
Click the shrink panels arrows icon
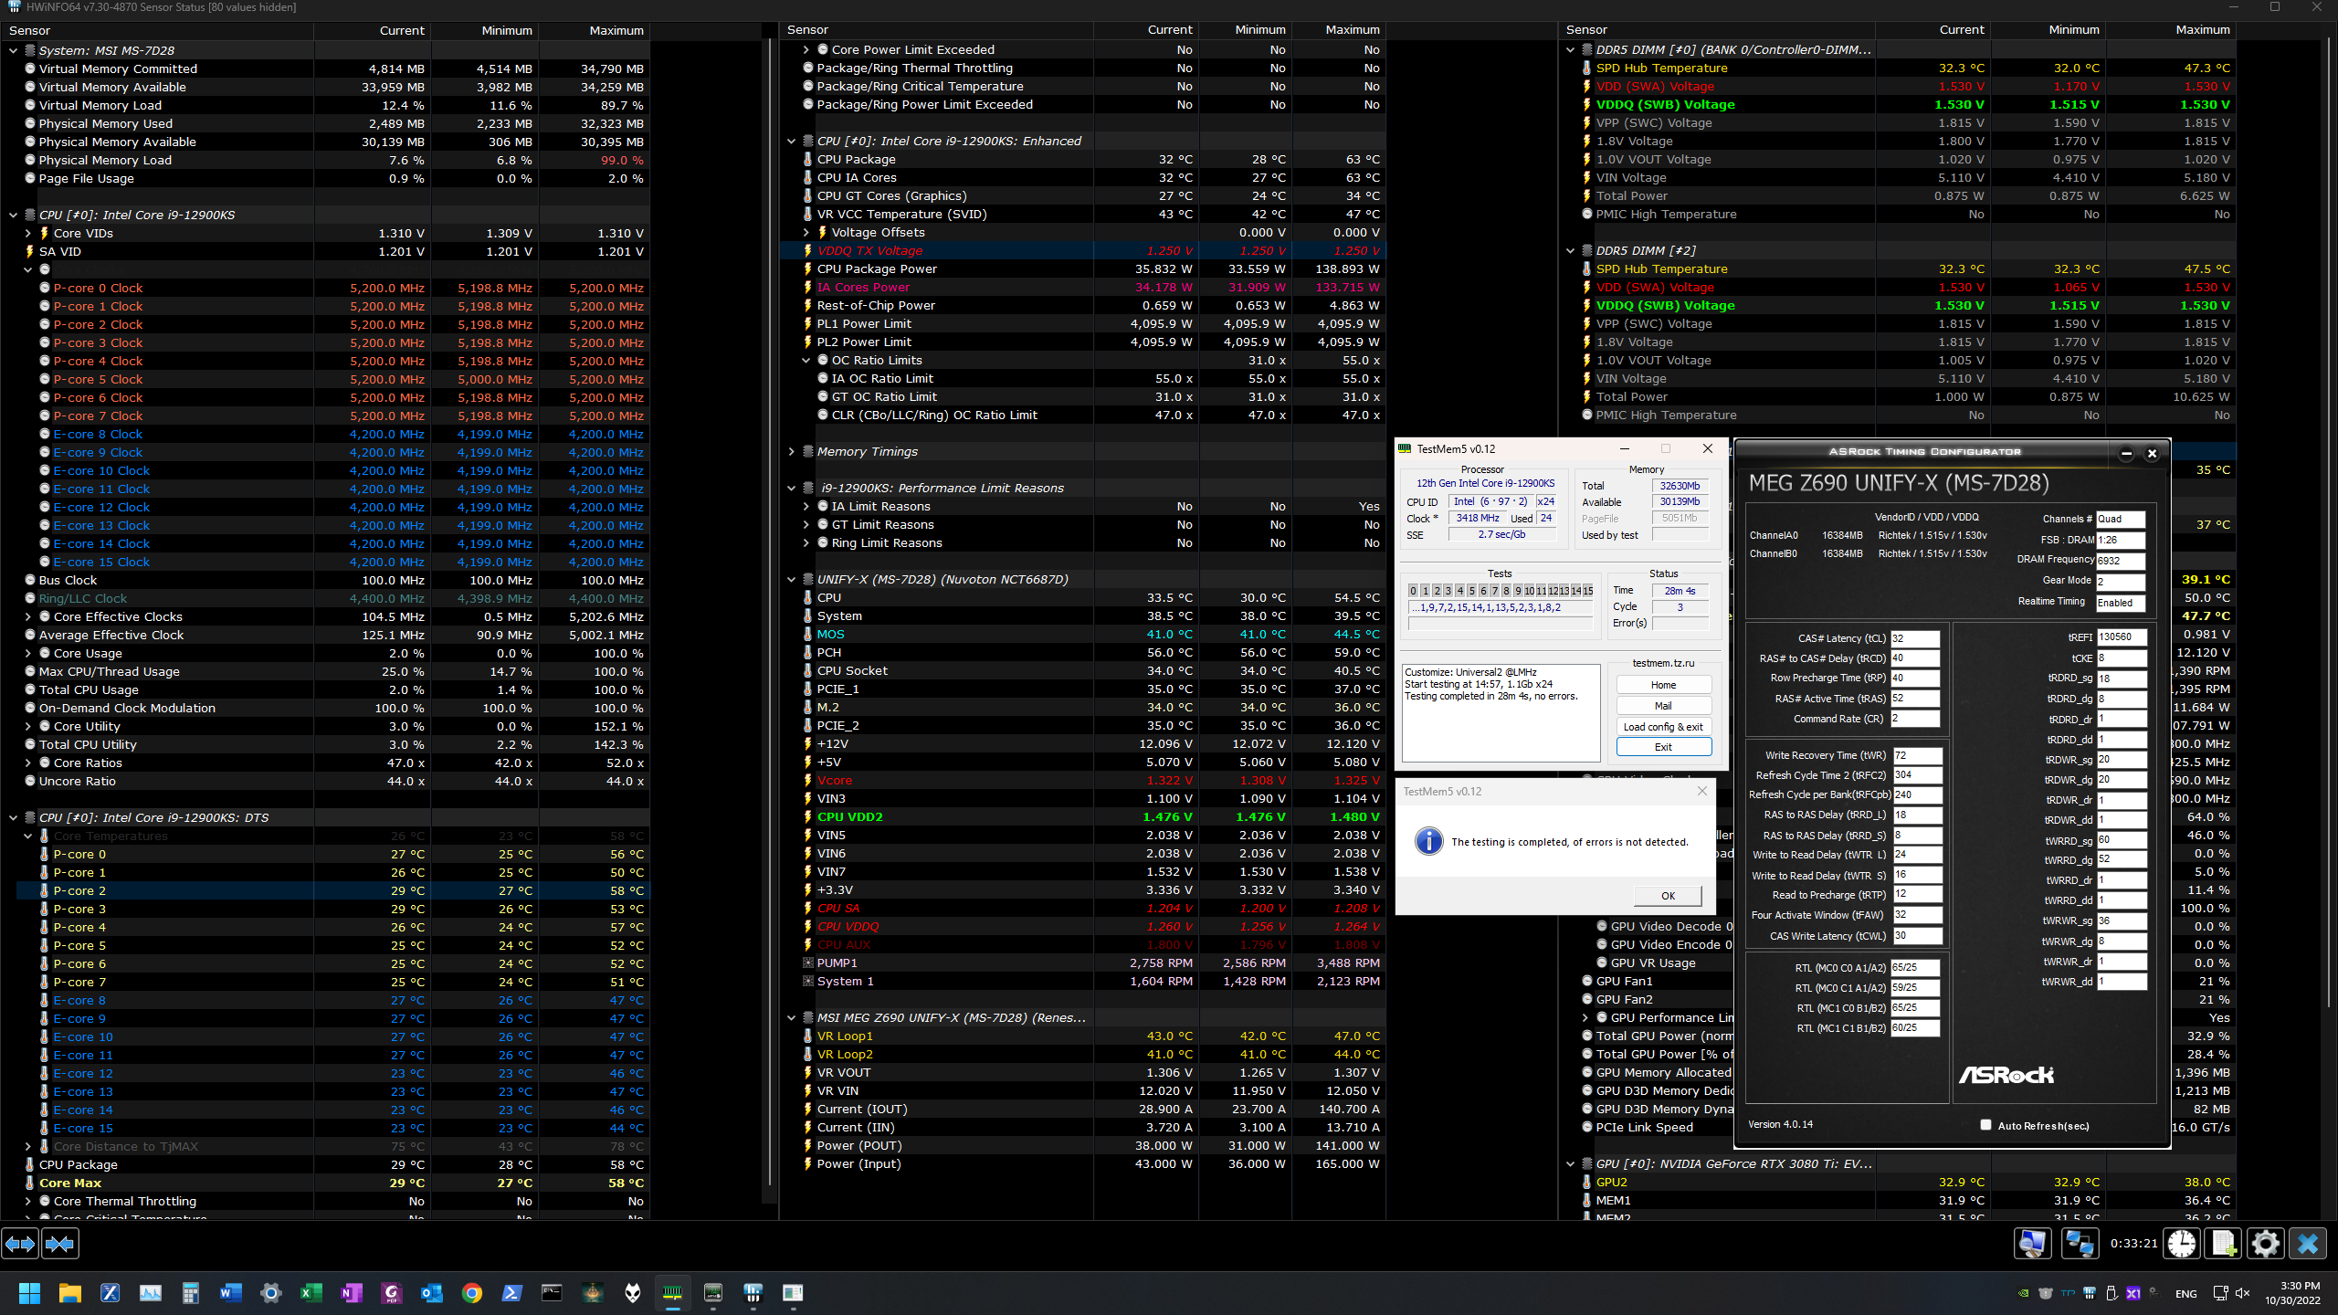pyautogui.click(x=60, y=1244)
